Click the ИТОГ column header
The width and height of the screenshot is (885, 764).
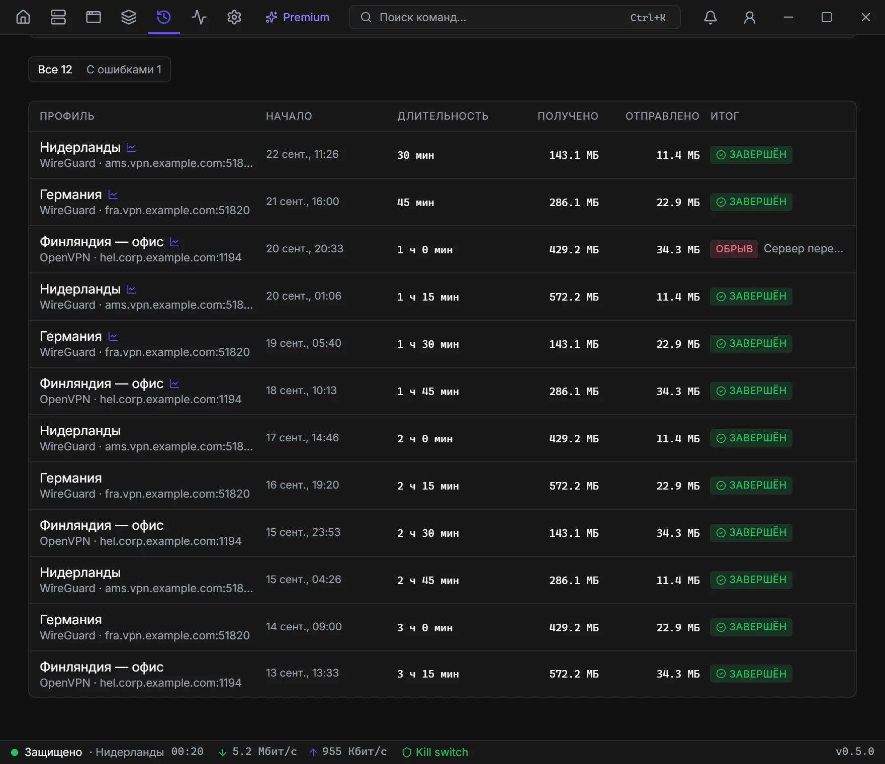tap(725, 116)
